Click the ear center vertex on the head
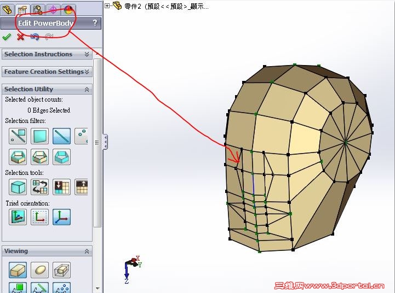 tap(346, 143)
